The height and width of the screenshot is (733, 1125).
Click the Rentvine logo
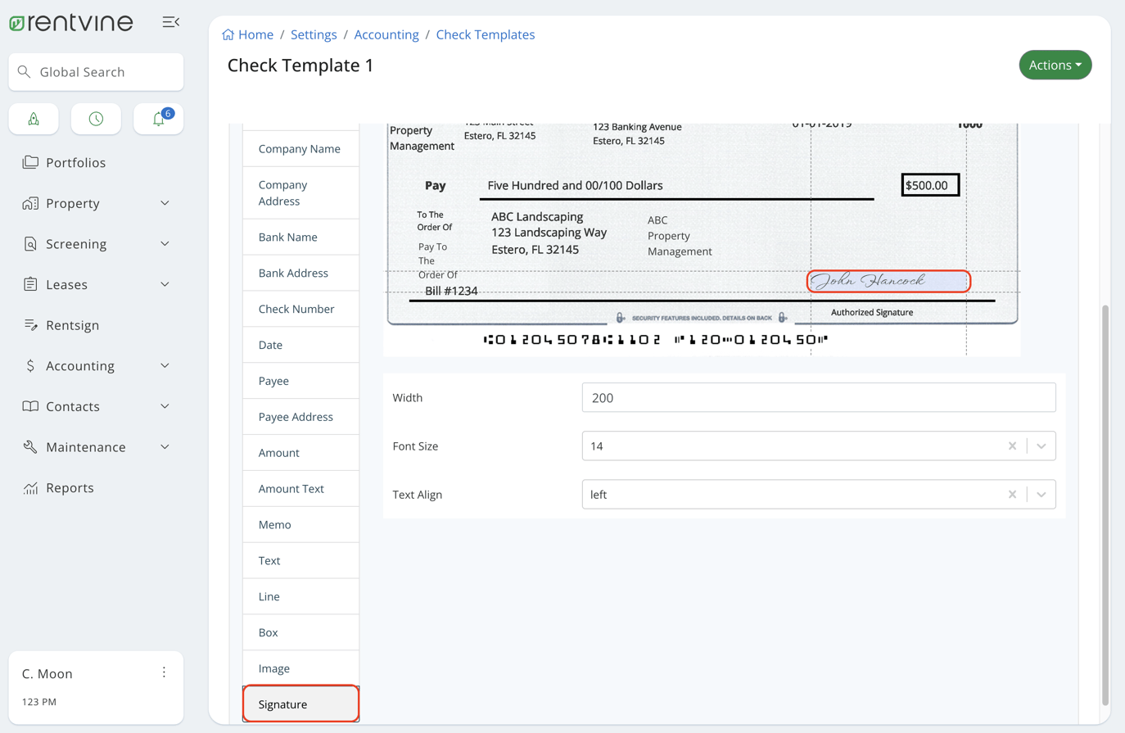[71, 22]
